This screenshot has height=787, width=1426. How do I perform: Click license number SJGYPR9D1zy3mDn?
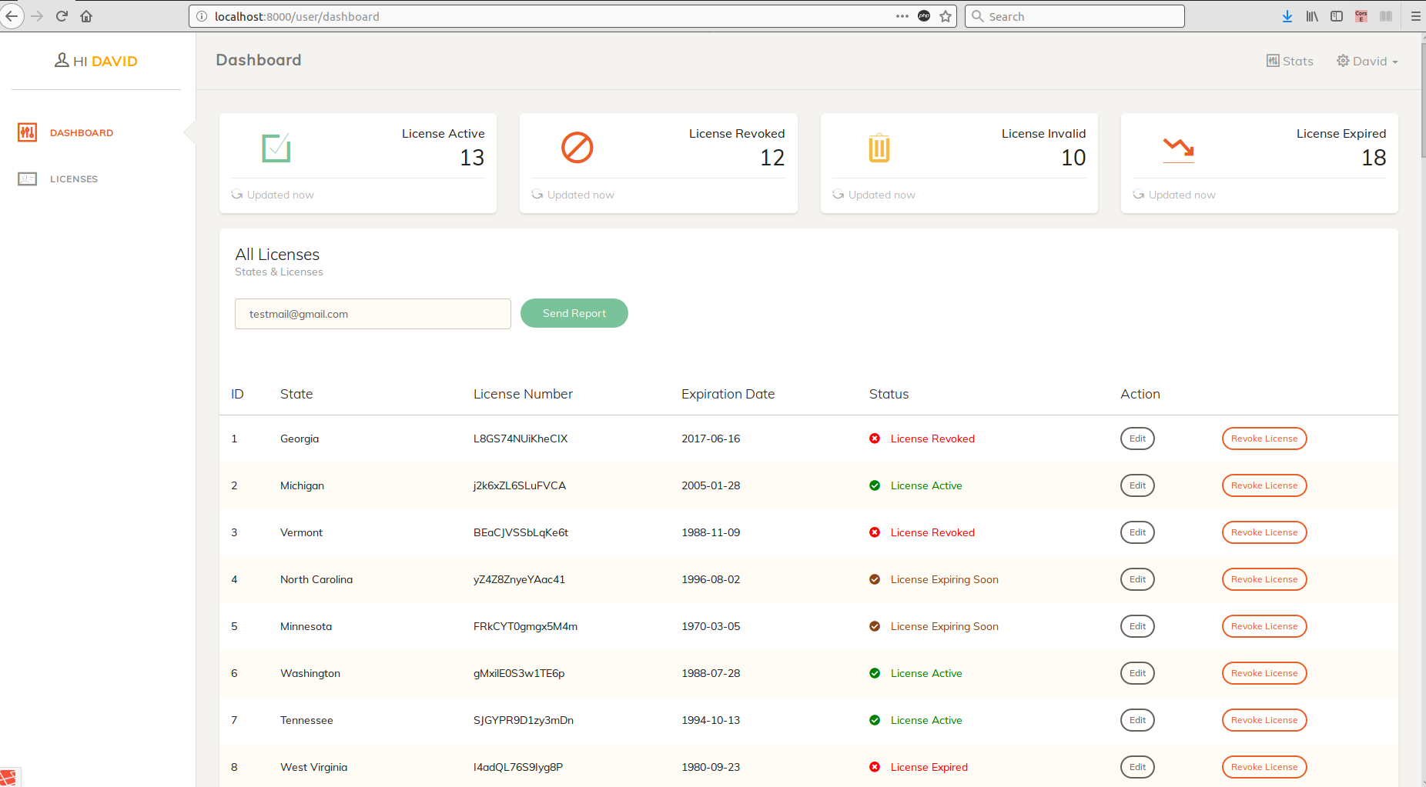coord(524,720)
